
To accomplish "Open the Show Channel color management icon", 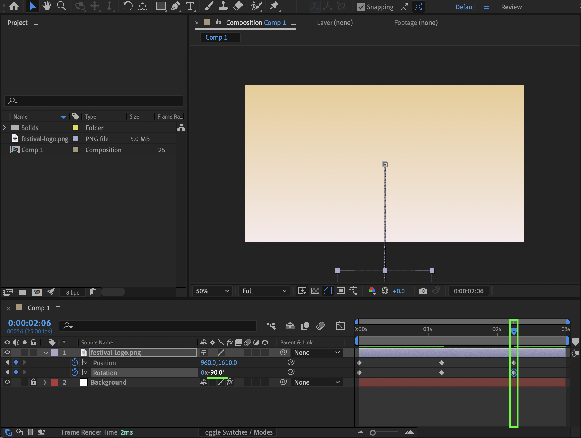I will (x=372, y=291).
